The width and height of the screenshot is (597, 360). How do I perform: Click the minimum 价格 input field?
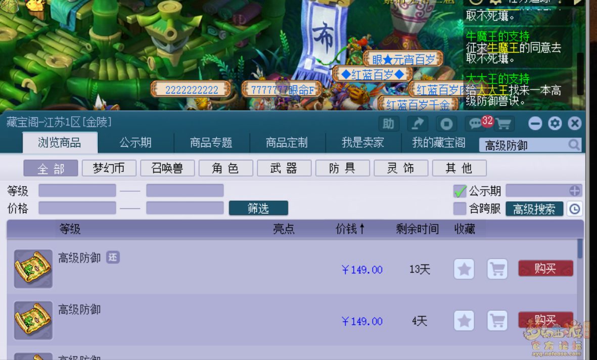coord(77,208)
